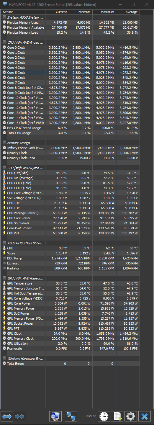This screenshot has height=425, width=154.
Task: Select the SoC Voltage (SVI2 TFN) row
Action: pos(71,198)
